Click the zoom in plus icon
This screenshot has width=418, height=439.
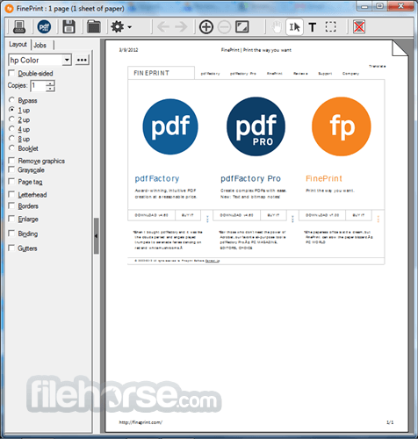(206, 27)
